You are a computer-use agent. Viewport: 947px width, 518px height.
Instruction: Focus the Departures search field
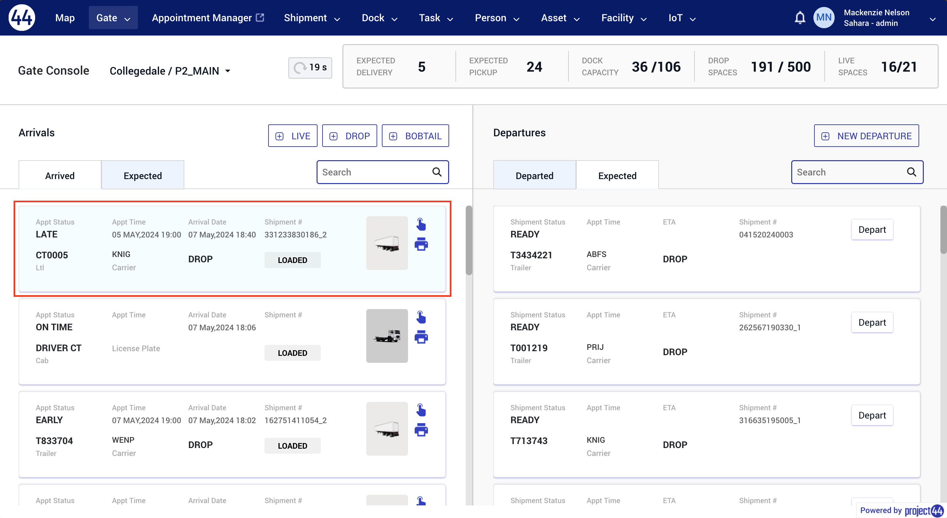pyautogui.click(x=857, y=172)
